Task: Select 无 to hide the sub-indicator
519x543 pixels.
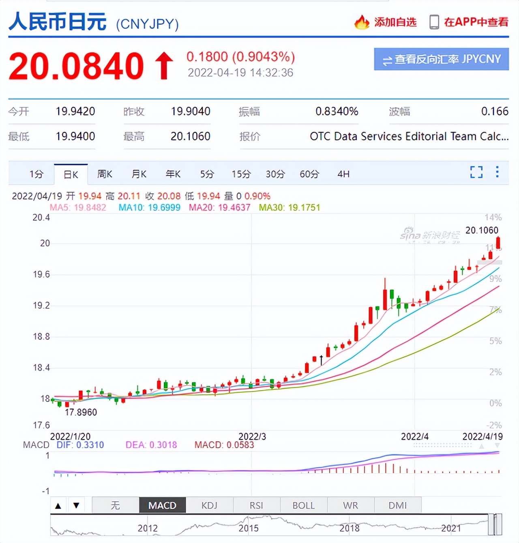Action: [x=115, y=505]
